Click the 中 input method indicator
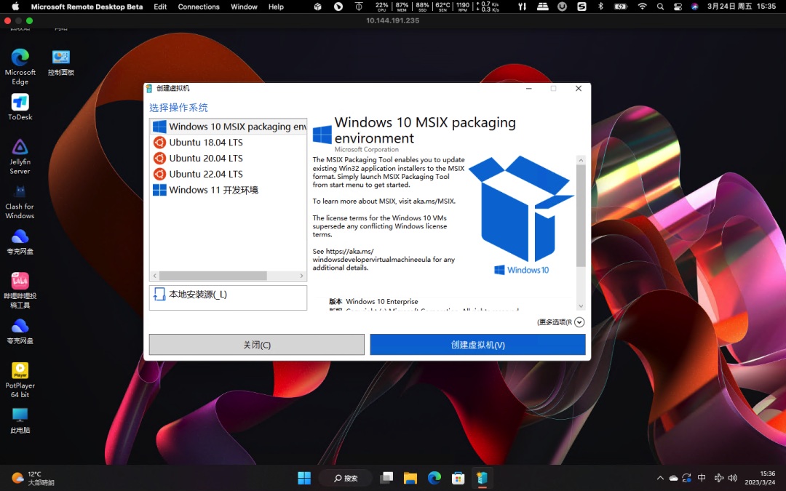The height and width of the screenshot is (491, 786). click(x=702, y=478)
